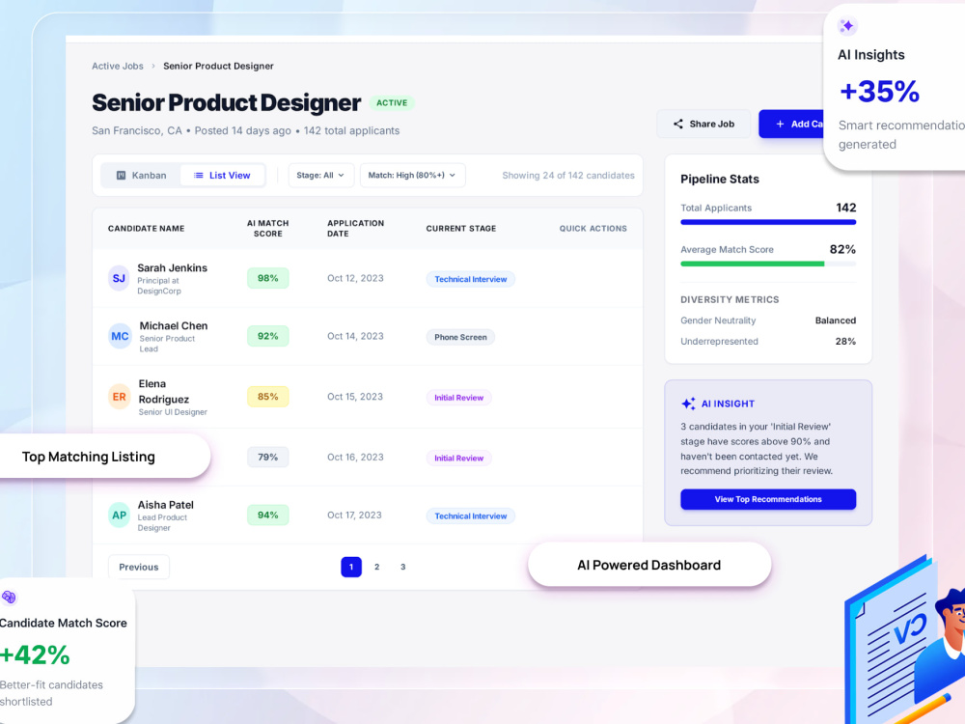This screenshot has width=965, height=724.
Task: Click Michael Chen's 92% match score
Action: tap(267, 336)
